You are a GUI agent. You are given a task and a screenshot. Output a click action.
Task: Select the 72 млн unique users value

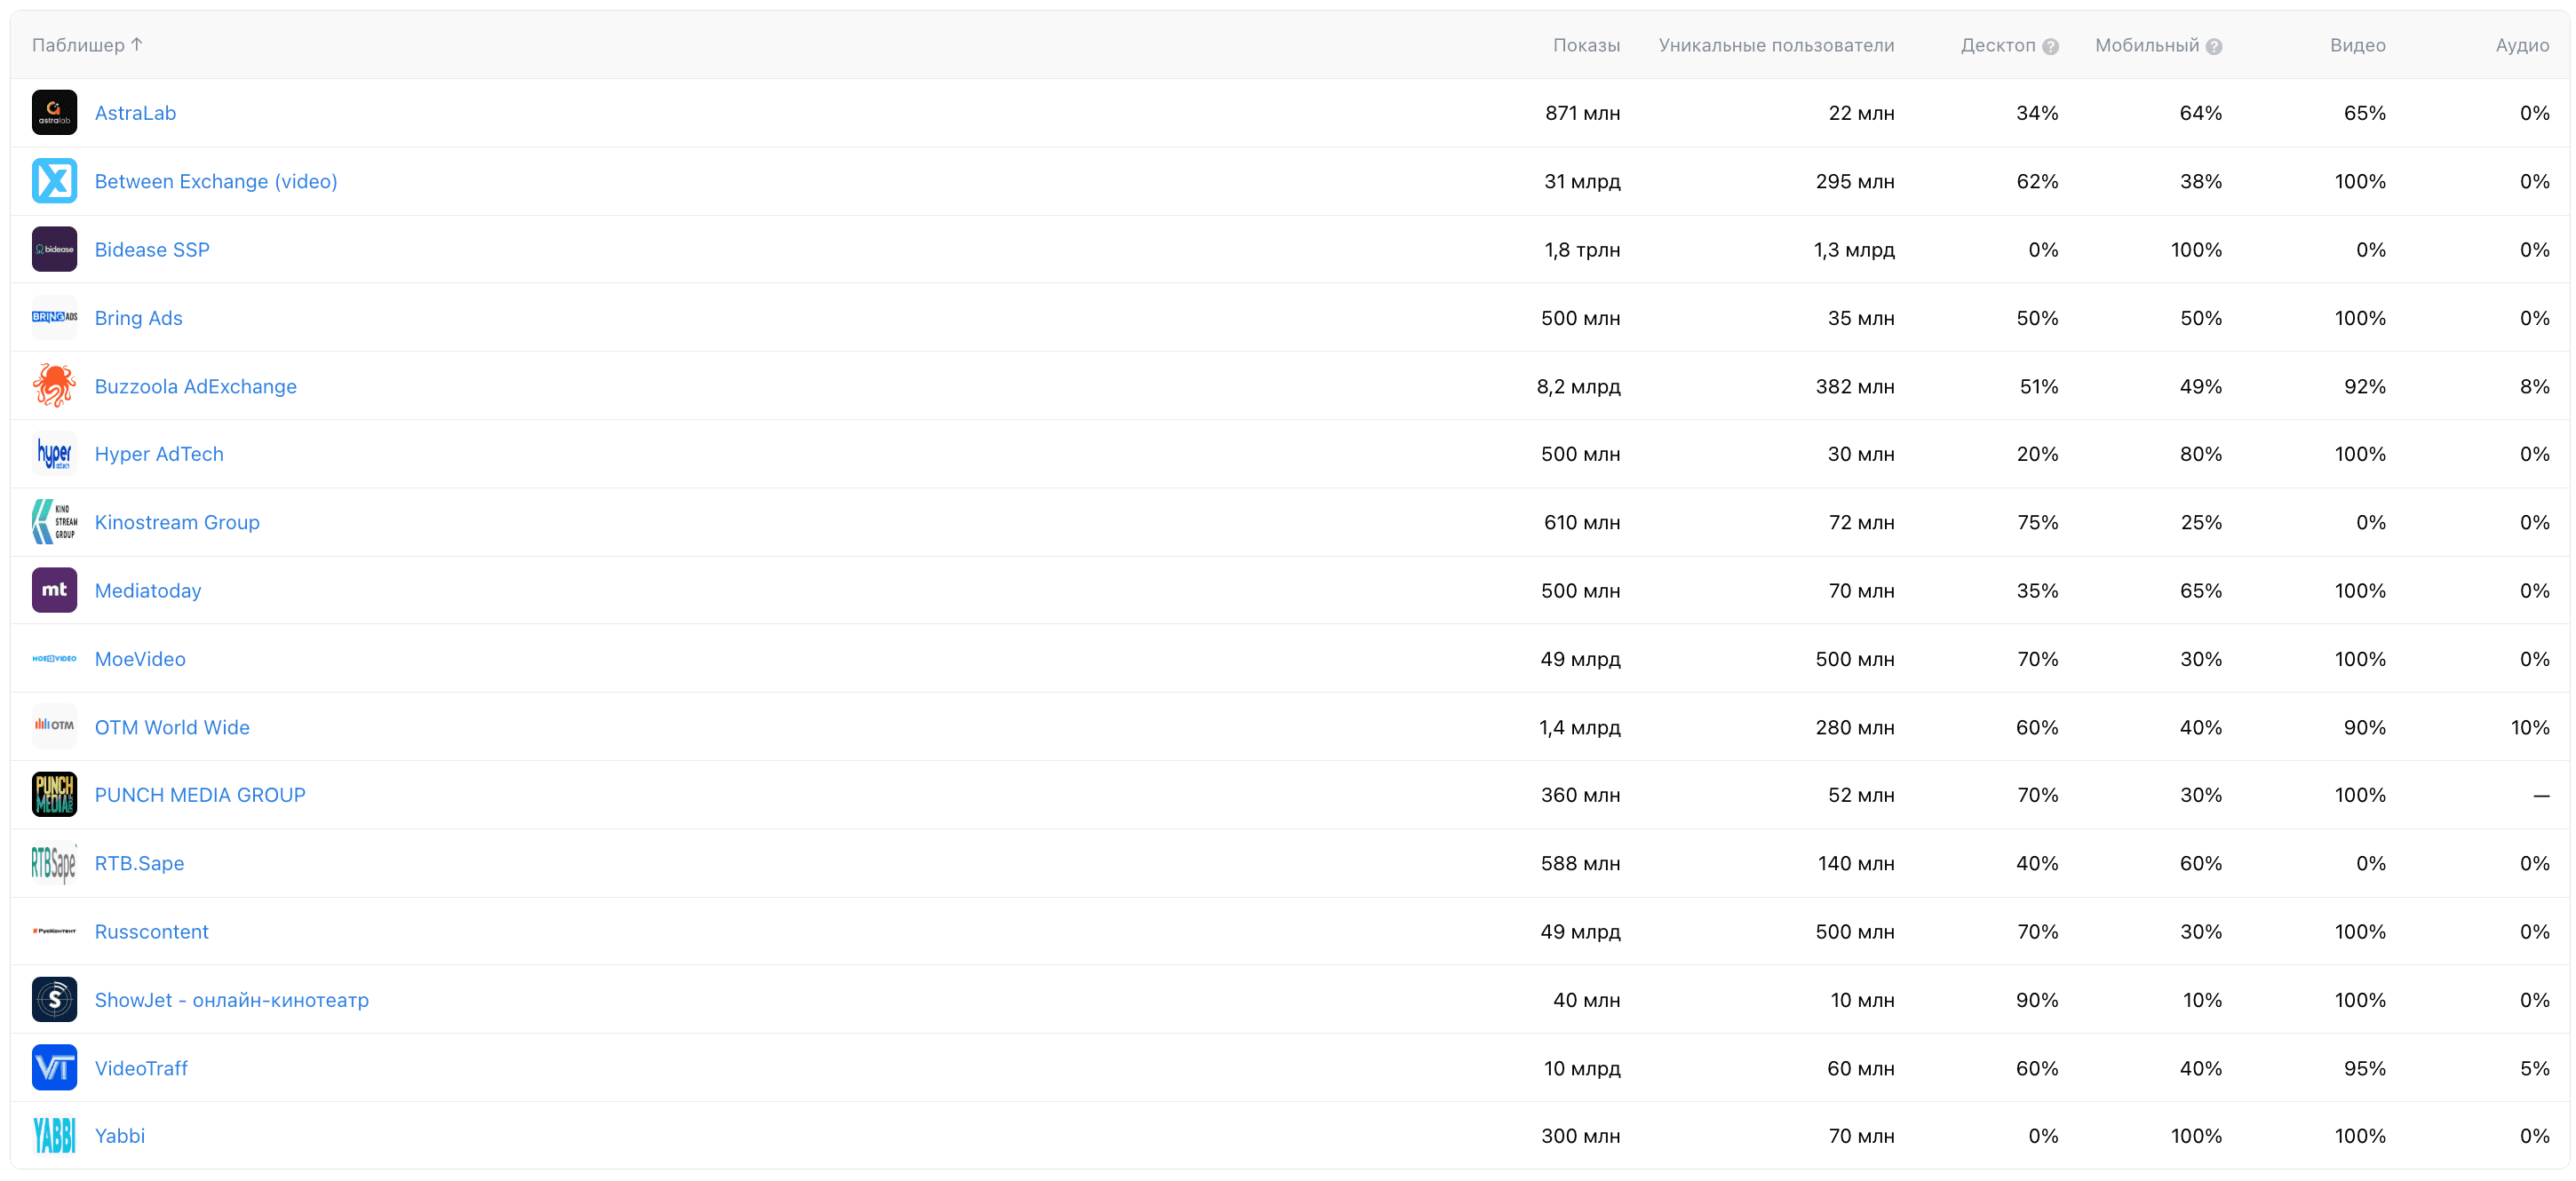[1861, 522]
